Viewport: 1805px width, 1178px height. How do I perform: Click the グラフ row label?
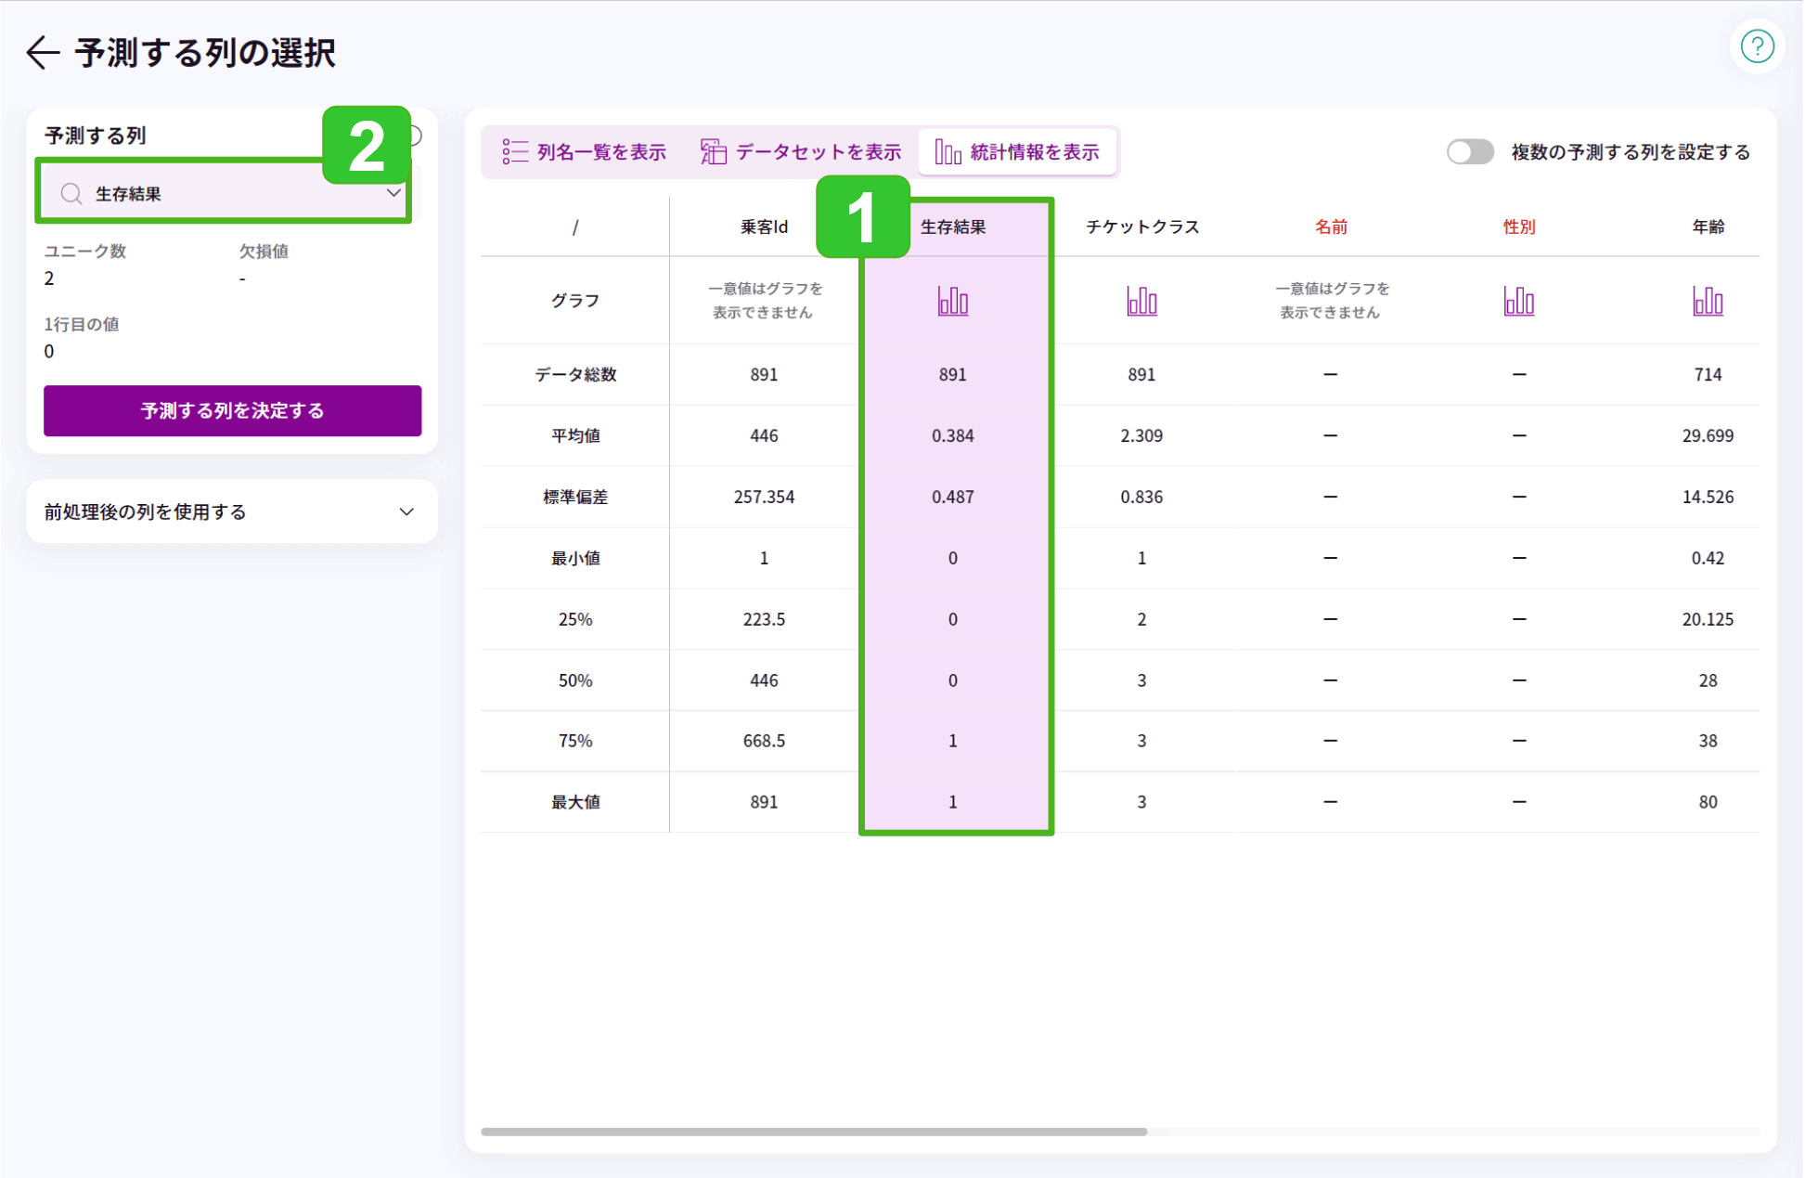click(575, 301)
